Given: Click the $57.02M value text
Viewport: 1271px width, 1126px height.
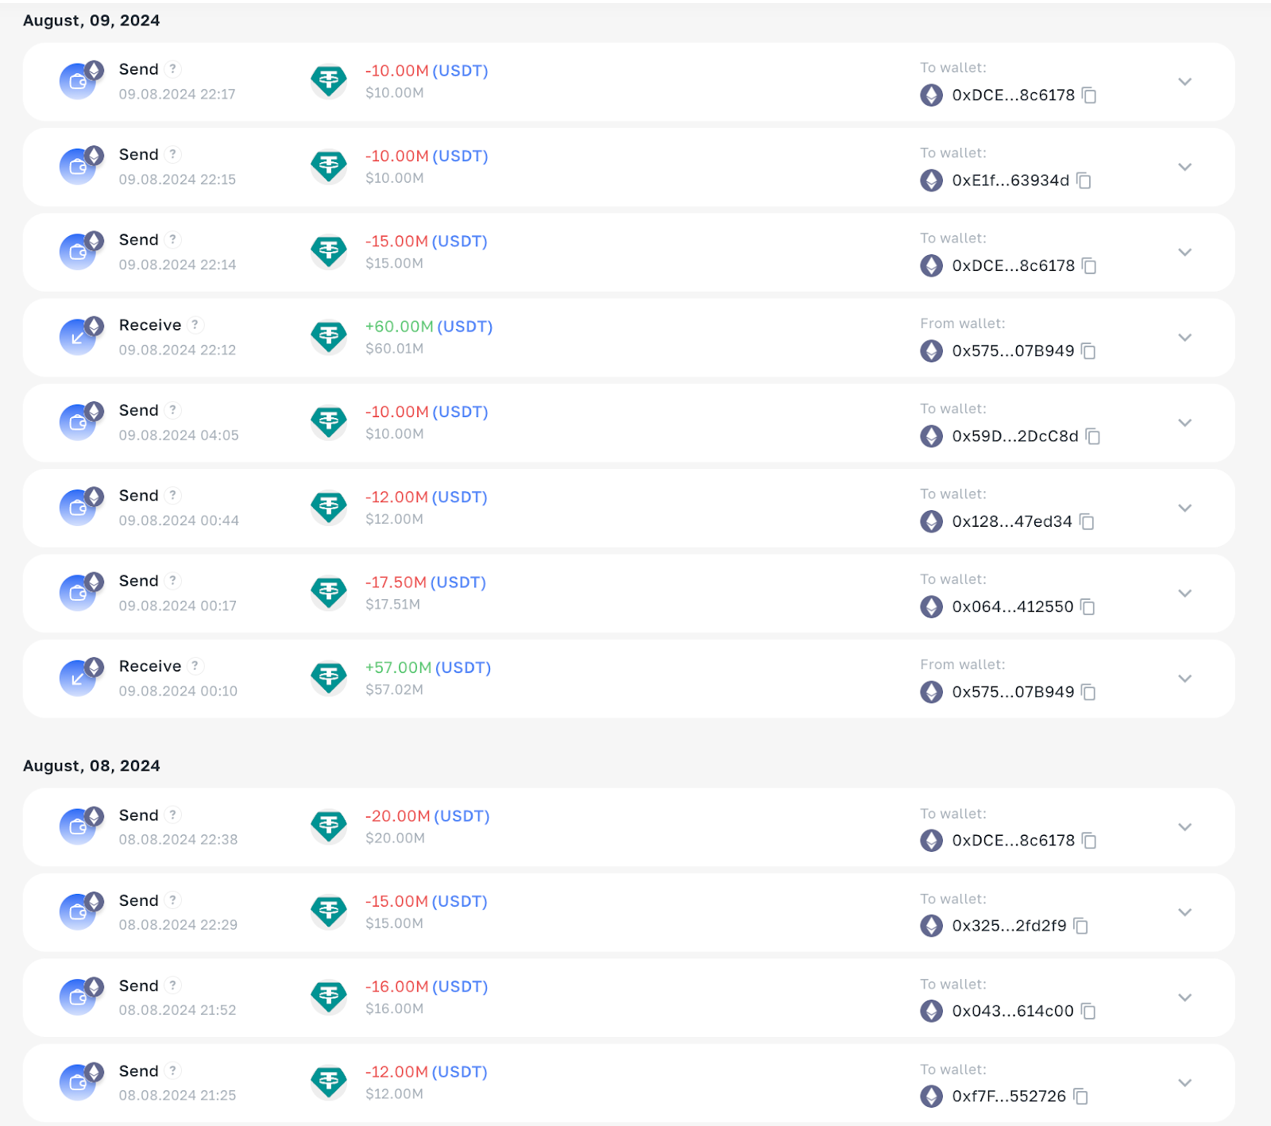Looking at the screenshot, I should click(x=394, y=690).
